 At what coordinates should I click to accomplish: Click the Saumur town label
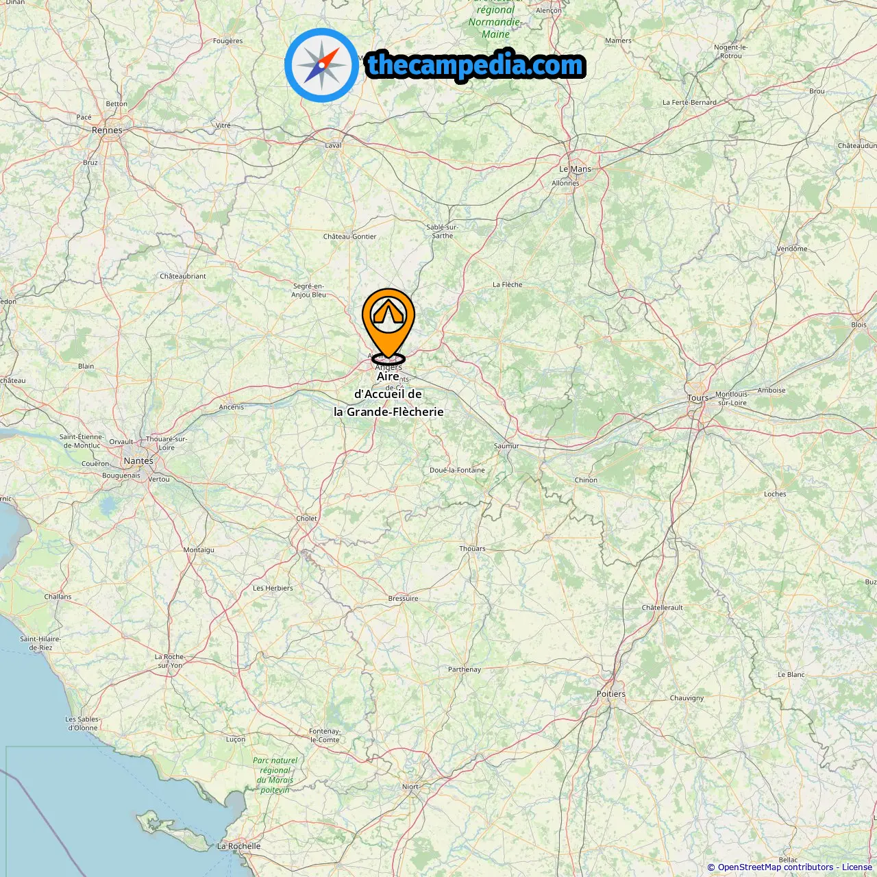click(x=506, y=446)
